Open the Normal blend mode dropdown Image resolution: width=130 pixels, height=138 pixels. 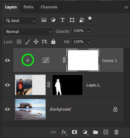point(28,31)
